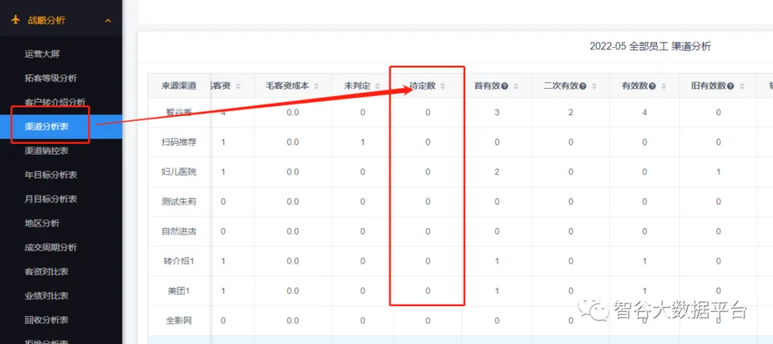Click the question mark icon beside 二次有效
The image size is (773, 344).
[x=582, y=86]
